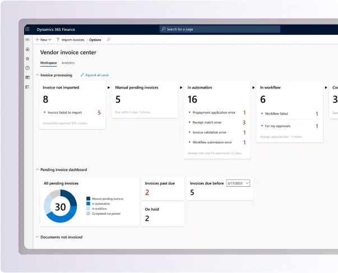Click Average approval time footnote
The width and height of the screenshot is (338, 273).
click(281, 137)
